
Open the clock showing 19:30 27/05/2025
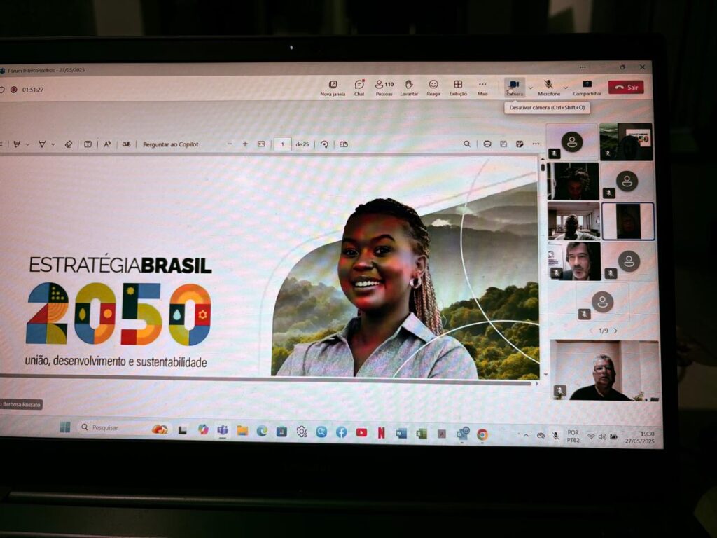pyautogui.click(x=640, y=437)
